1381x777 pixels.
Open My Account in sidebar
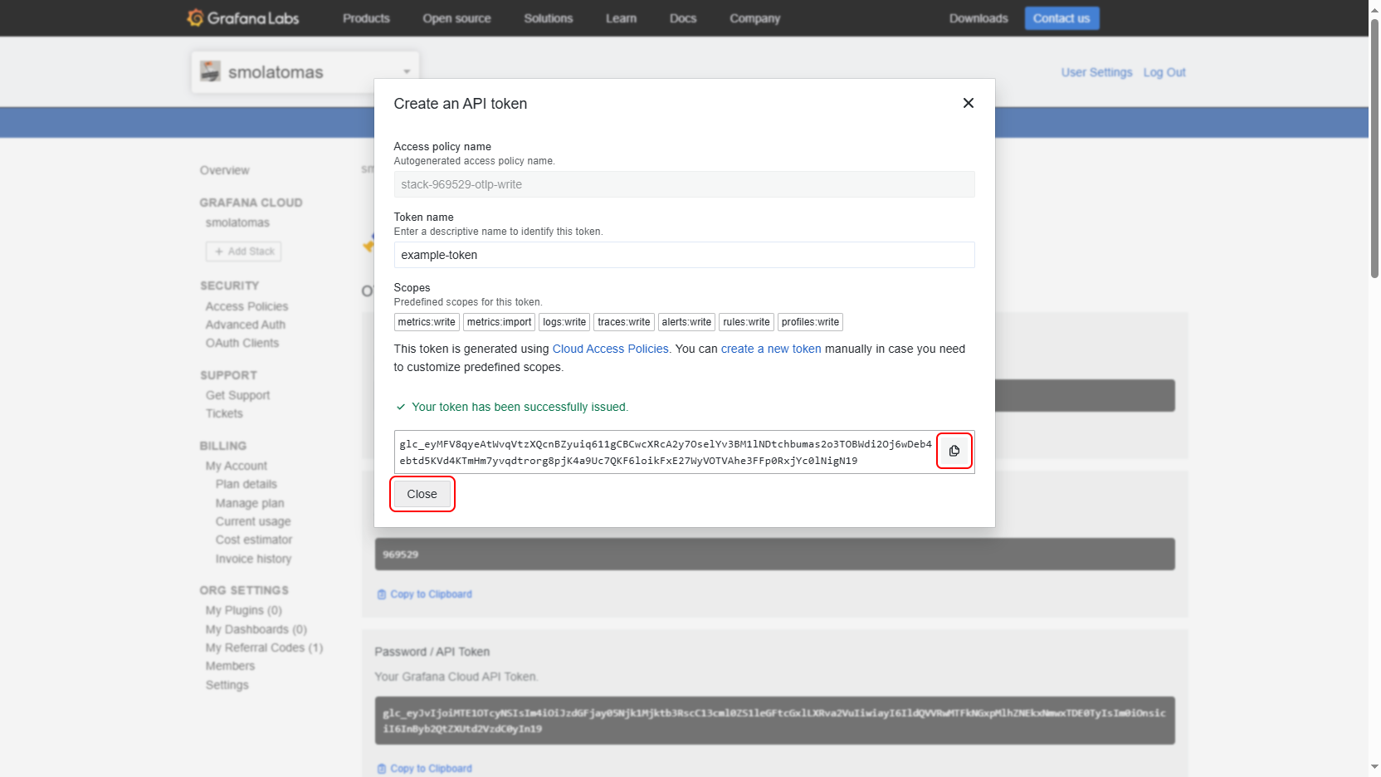click(x=236, y=466)
